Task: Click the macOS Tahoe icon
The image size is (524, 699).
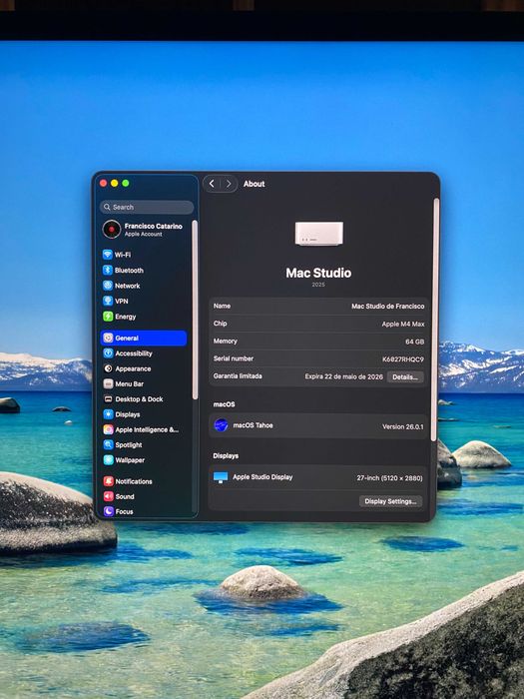Action: pos(221,425)
